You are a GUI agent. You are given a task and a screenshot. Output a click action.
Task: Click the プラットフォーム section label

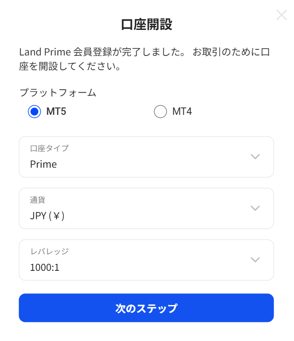(58, 93)
